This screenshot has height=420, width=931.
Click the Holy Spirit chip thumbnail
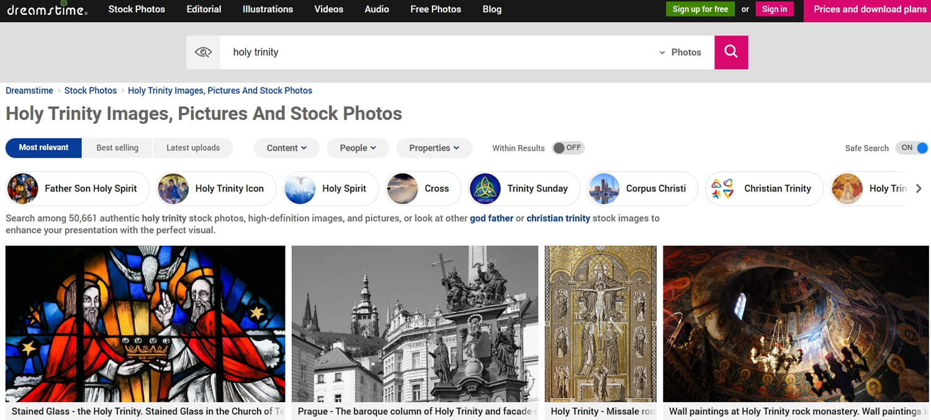(300, 189)
